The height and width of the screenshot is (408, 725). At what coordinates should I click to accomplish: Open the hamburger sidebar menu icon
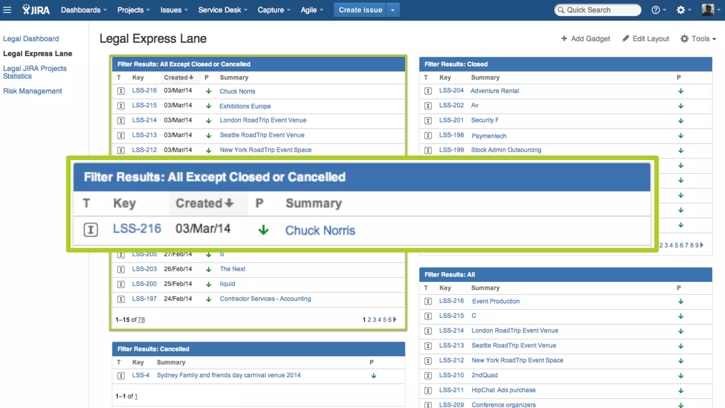coord(7,10)
